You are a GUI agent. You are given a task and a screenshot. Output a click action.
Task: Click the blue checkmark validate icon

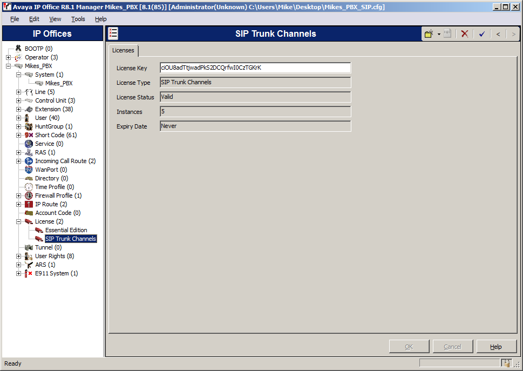481,33
